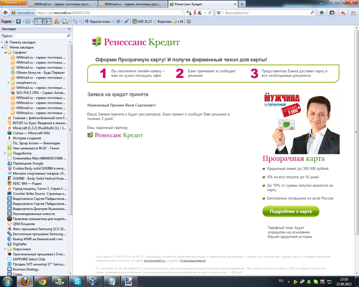Click the Мужчина с гарантией banner image
Viewport: 359px width, 287px height.
(x=301, y=123)
